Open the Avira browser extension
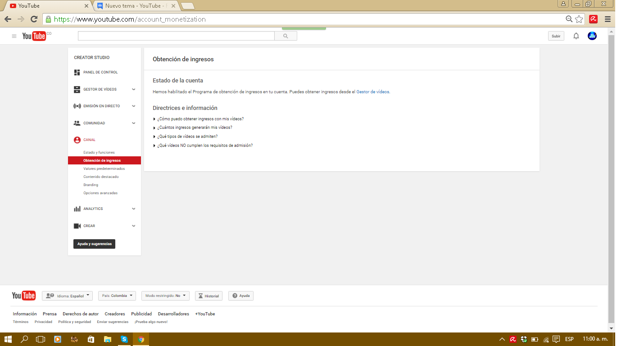 coord(594,19)
